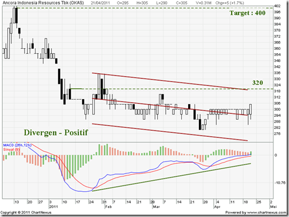The height and width of the screenshot is (217, 289).
Task: Click the "Mar" month label on date axis
Action: tap(157, 207)
